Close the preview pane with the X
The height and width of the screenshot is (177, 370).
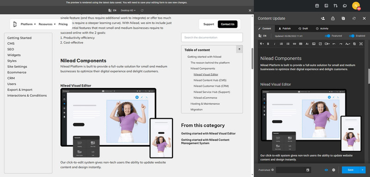(x=250, y=10)
